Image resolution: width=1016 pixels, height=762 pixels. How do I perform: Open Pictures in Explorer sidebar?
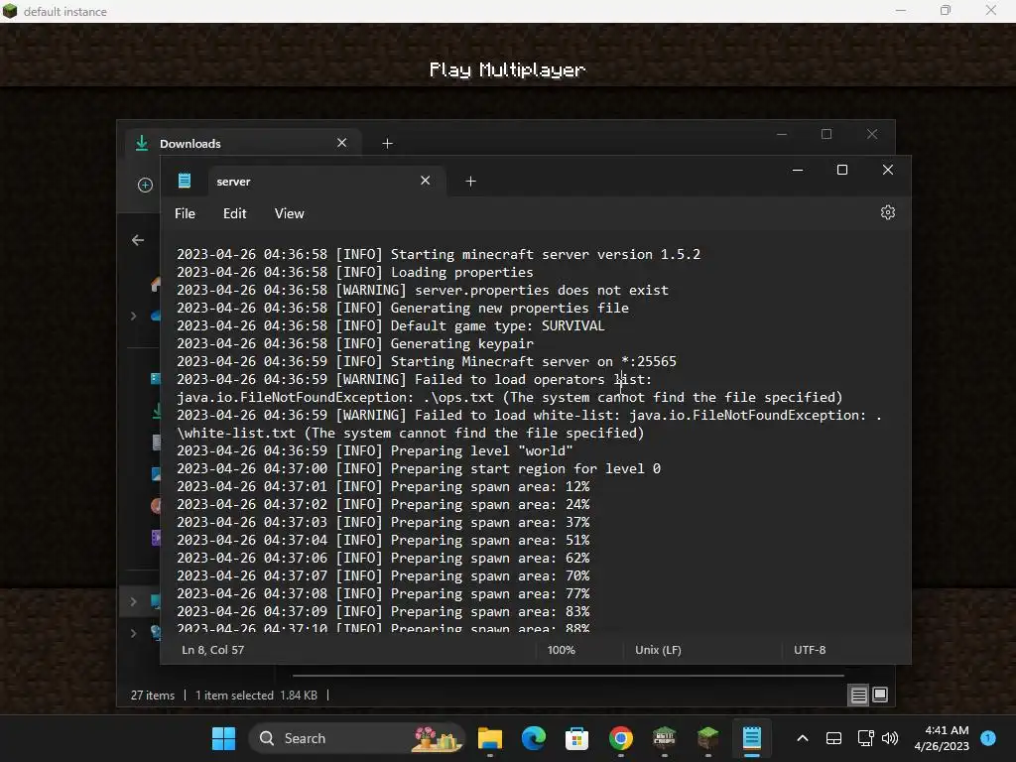(x=156, y=473)
